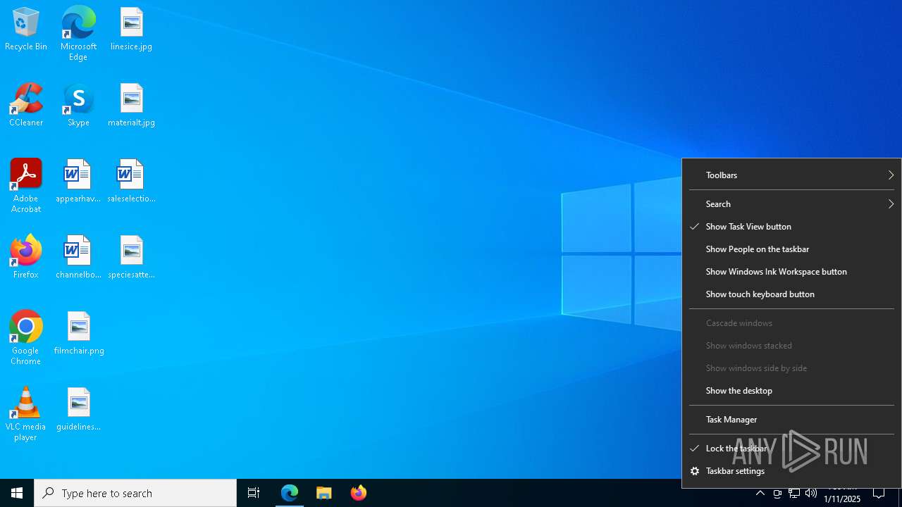
Task: Click the taskbar date 1/11/2025
Action: (x=842, y=499)
